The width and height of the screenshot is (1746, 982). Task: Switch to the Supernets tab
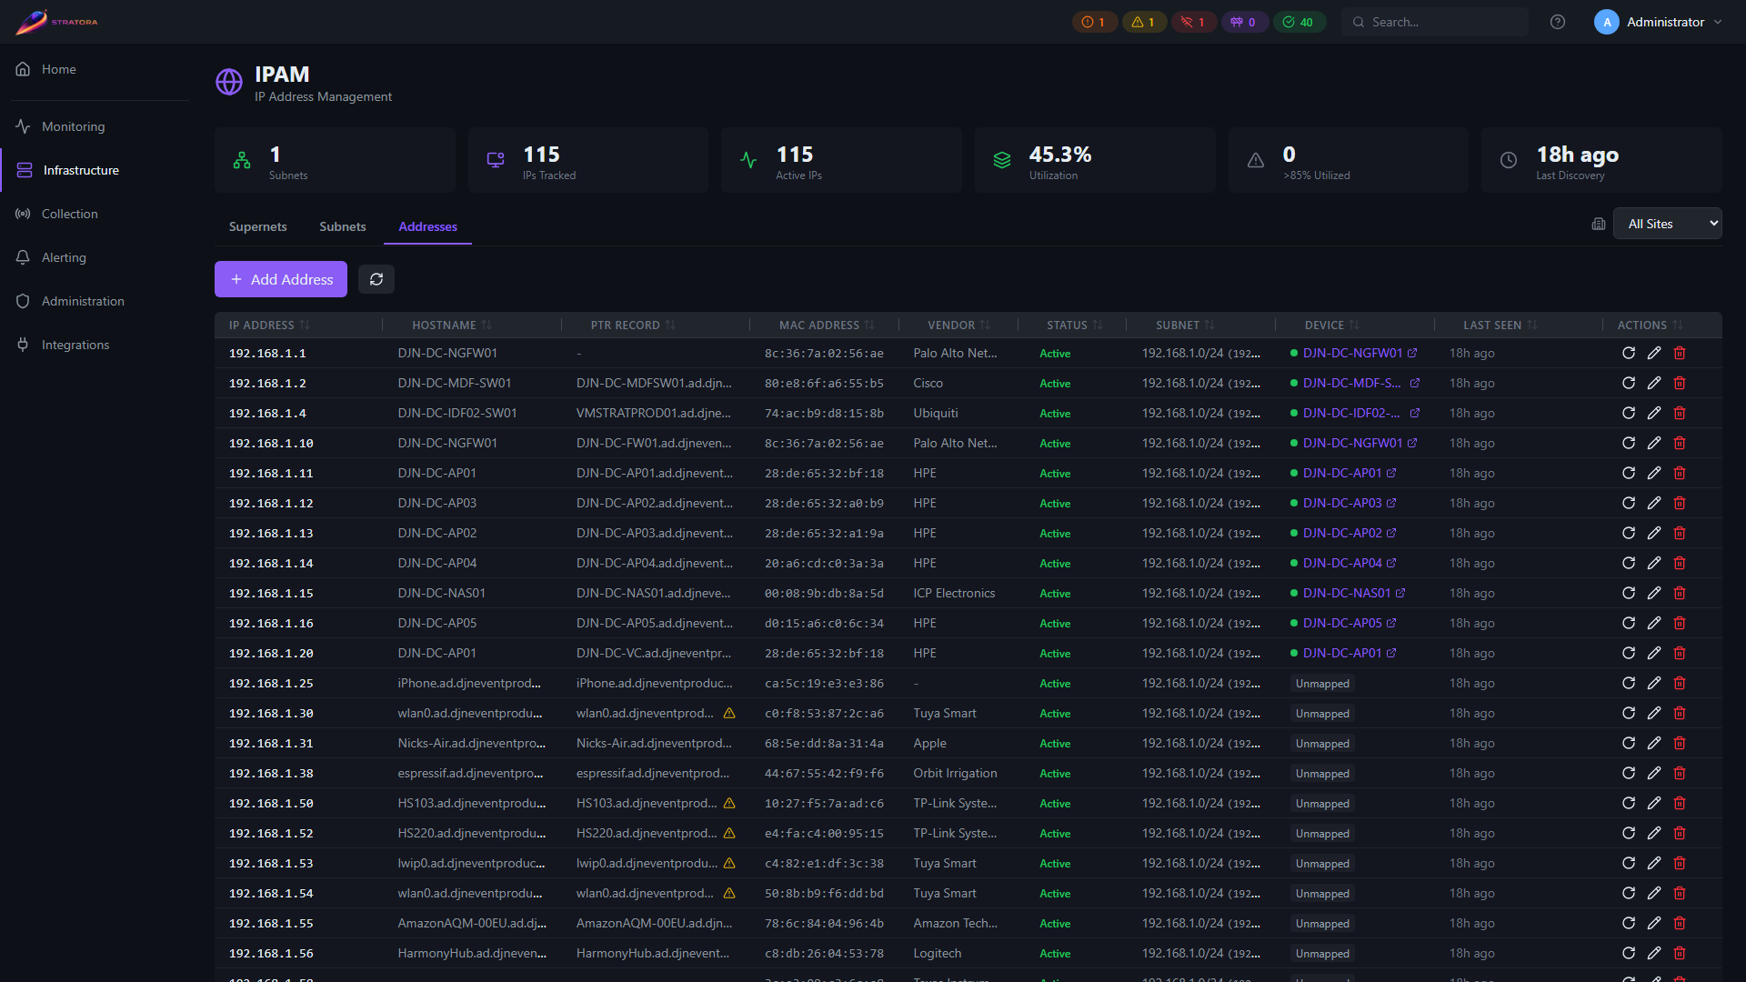257,226
